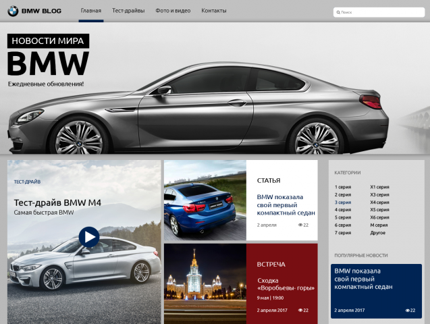Click the ПОПУЛЯРНЫЕ НОВОСТИ heading
430x324 pixels.
[x=361, y=255]
